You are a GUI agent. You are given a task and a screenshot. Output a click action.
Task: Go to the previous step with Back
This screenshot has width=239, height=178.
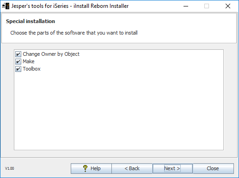[132, 168]
